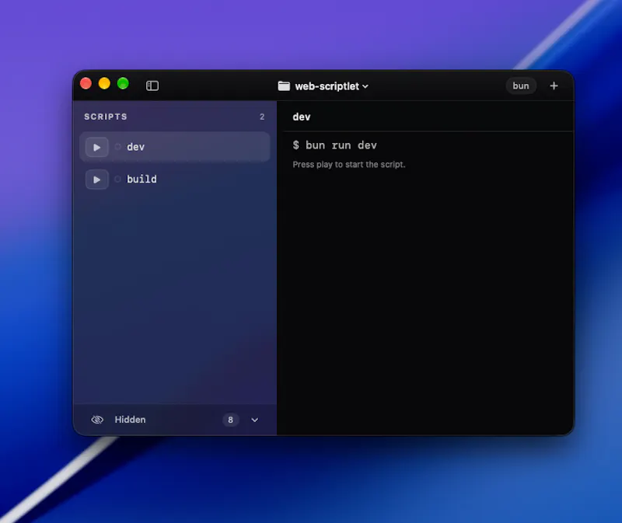
Task: Minimize the window with yellow button
Action: (104, 83)
